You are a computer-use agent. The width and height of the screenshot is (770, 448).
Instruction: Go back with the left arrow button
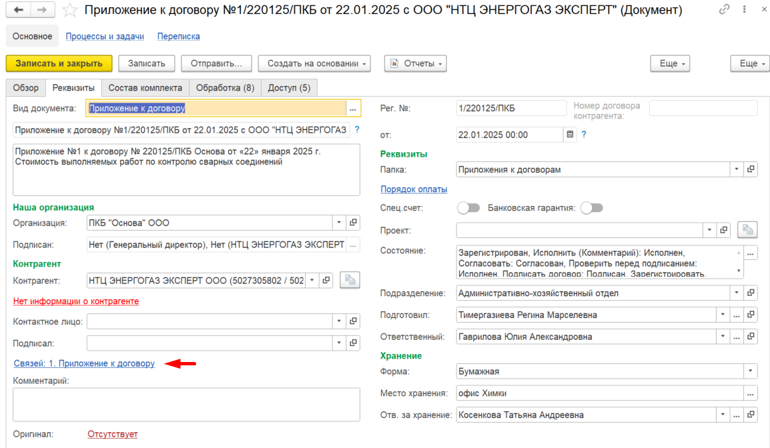point(19,10)
